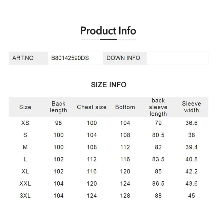
Task: Click the 36.6 sleeve width value
Action: pyautogui.click(x=191, y=123)
